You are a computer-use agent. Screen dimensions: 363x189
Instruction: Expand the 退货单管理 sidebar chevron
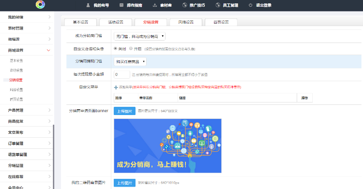point(49,154)
